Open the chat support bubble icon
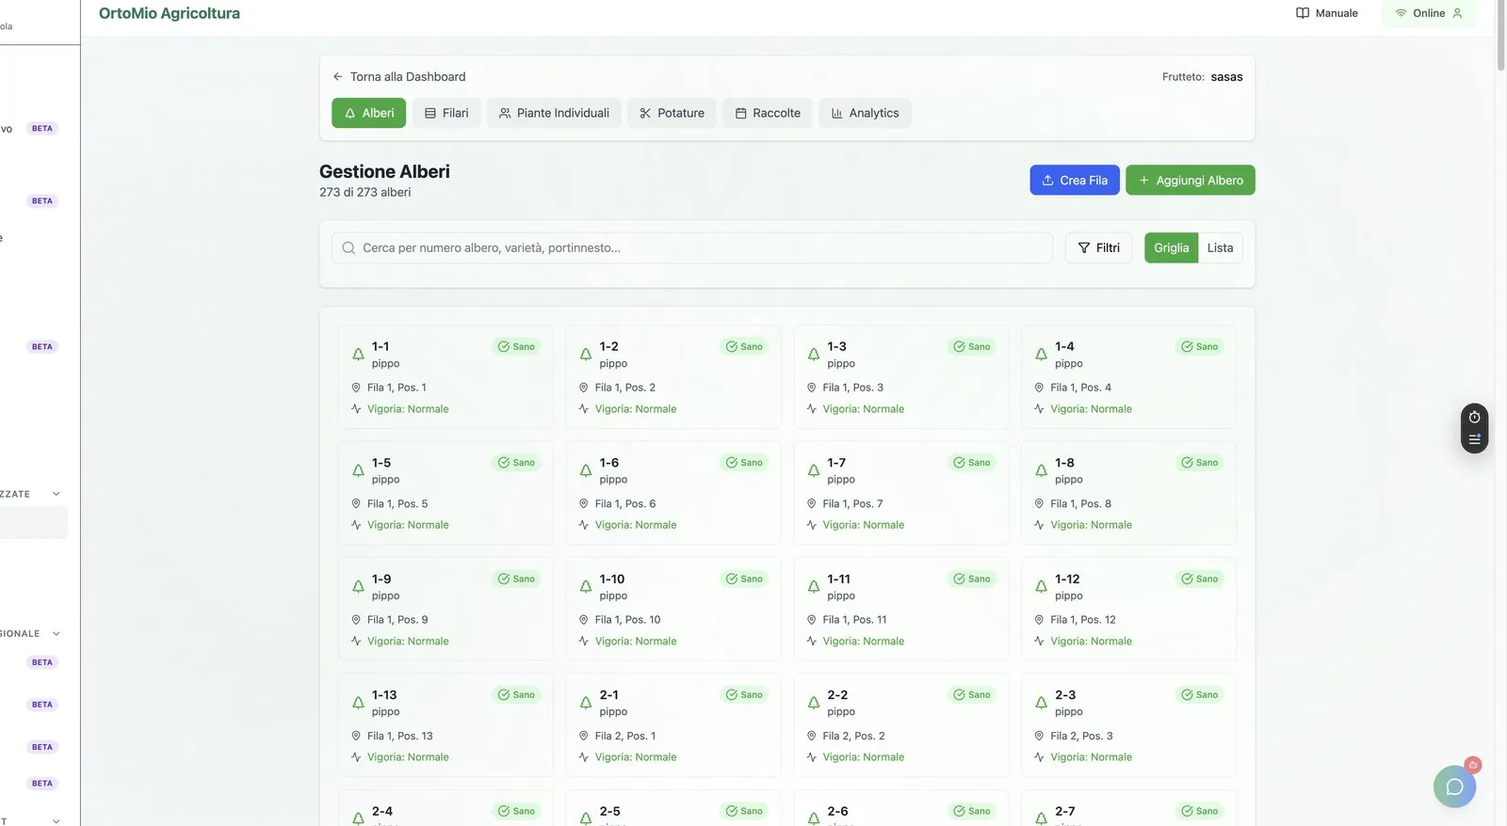The height and width of the screenshot is (826, 1507). pos(1454,786)
